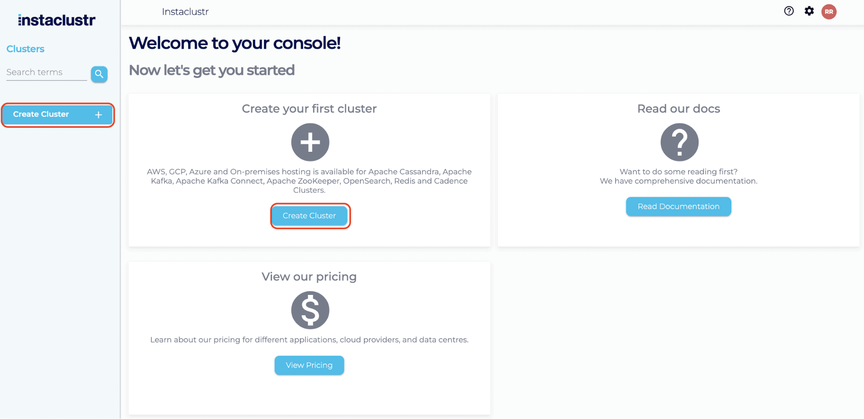Click the large question mark circle icon

click(x=679, y=142)
